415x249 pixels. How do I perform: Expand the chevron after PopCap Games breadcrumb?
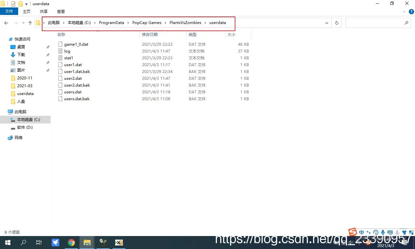click(165, 23)
